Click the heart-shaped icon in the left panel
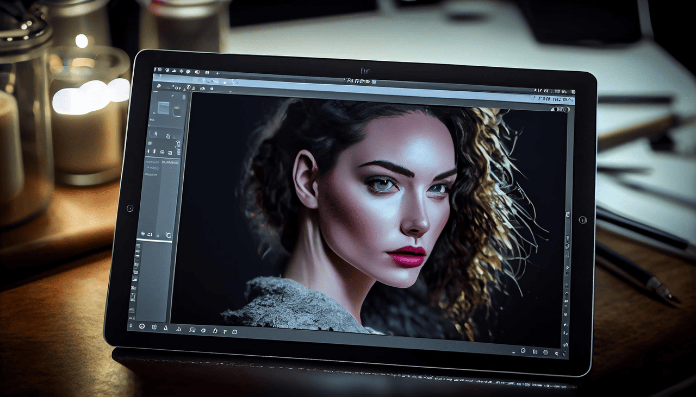 pyautogui.click(x=144, y=234)
